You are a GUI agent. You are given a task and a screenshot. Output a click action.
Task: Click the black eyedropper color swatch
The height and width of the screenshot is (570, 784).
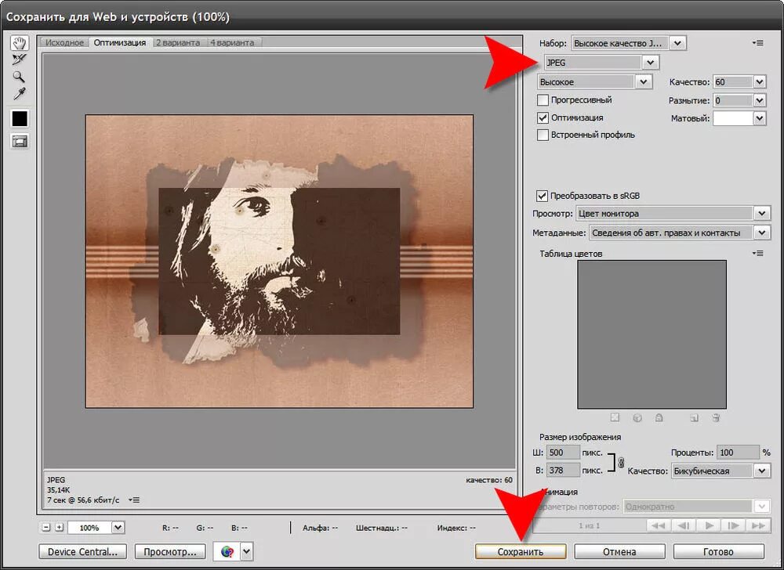pos(20,118)
